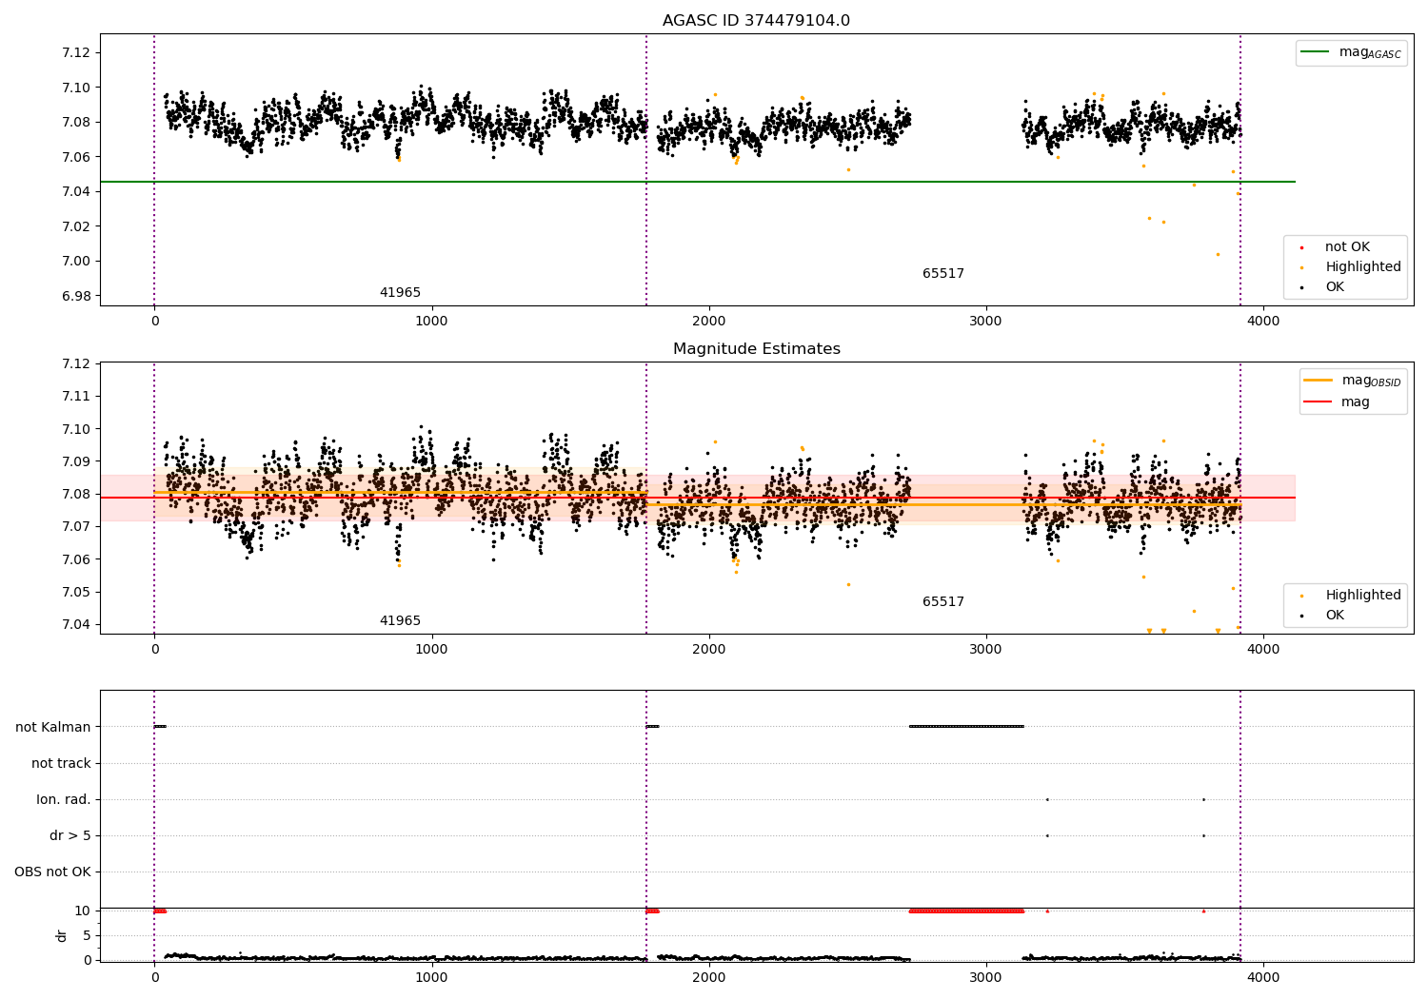Click the 'not Kalman' row label
The image size is (1428, 999).
click(x=53, y=727)
